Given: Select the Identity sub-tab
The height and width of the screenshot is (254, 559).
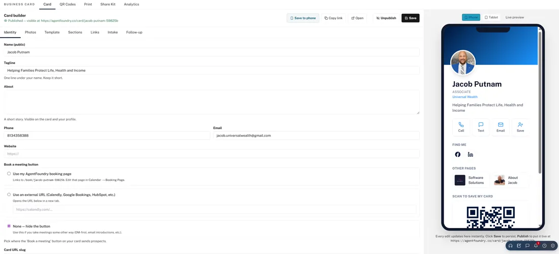Looking at the screenshot, I should coord(10,32).
